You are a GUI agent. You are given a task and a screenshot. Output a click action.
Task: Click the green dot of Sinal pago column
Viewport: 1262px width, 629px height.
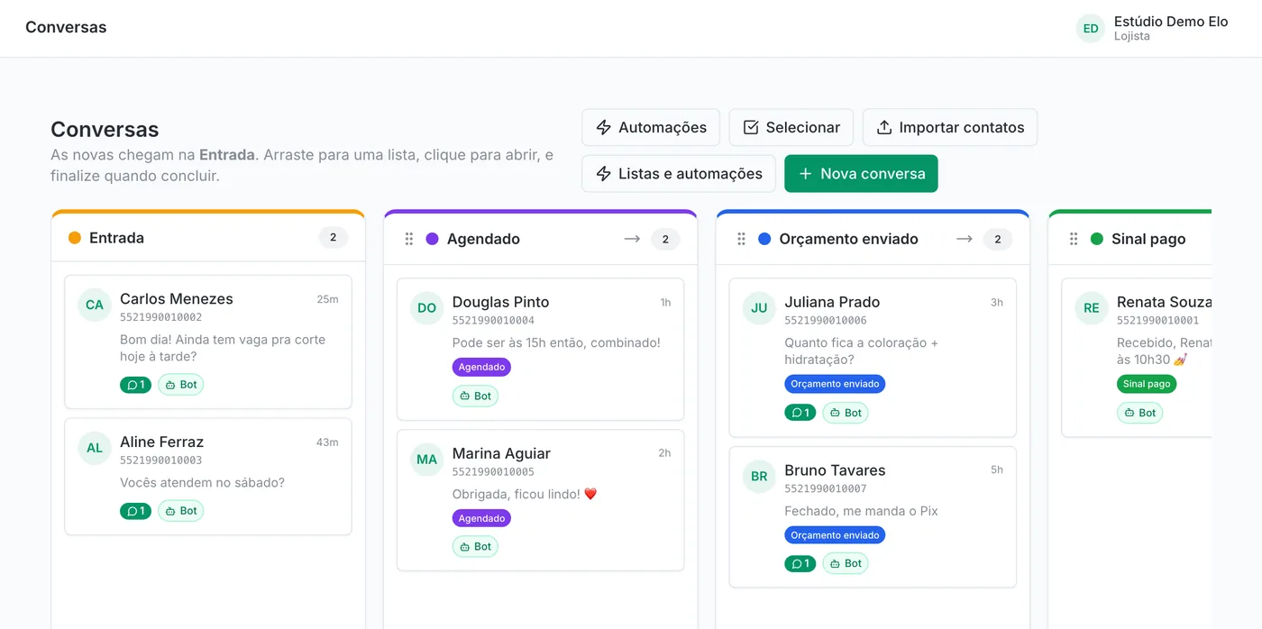1097,239
